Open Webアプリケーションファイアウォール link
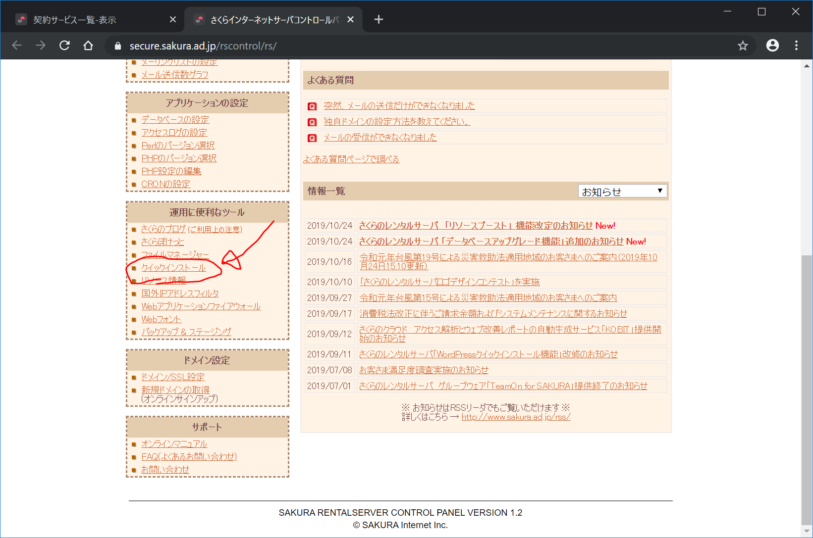 point(201,306)
